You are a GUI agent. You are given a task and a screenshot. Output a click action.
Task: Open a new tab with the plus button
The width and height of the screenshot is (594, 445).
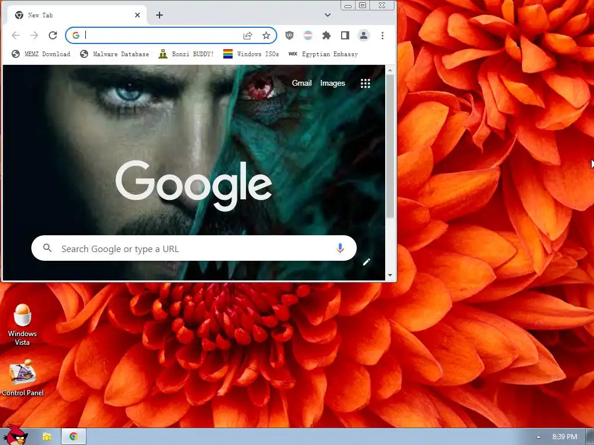(x=160, y=15)
